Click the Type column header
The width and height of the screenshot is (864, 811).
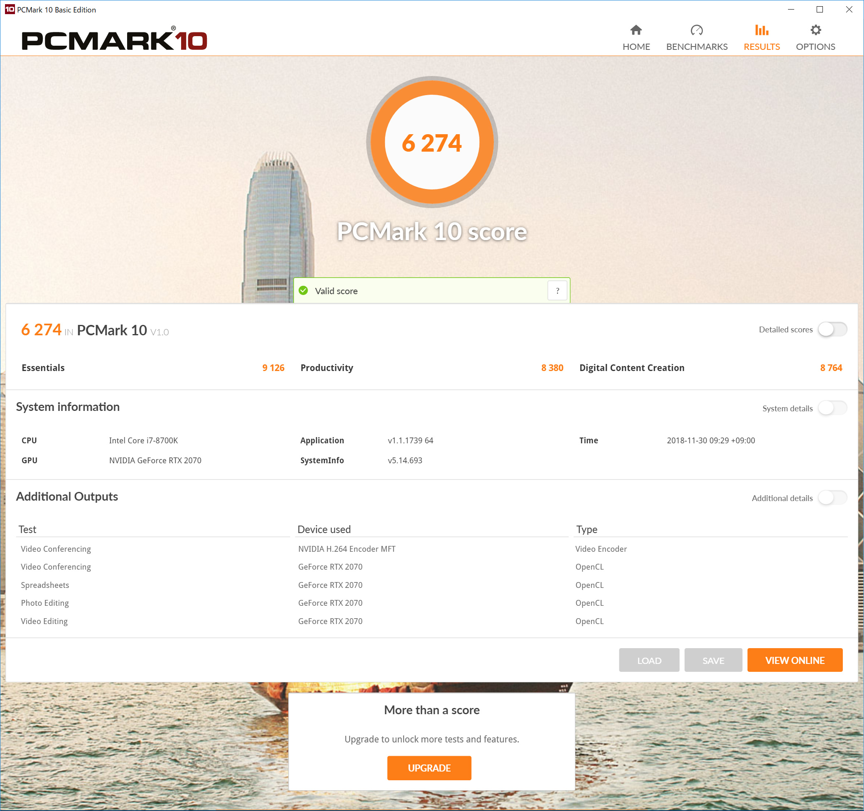click(587, 529)
